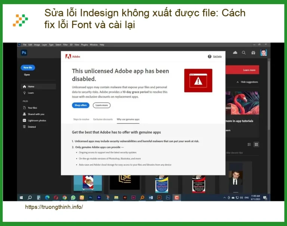
Task: Click Learn more in the Adobe dialog
Action: pos(102,105)
